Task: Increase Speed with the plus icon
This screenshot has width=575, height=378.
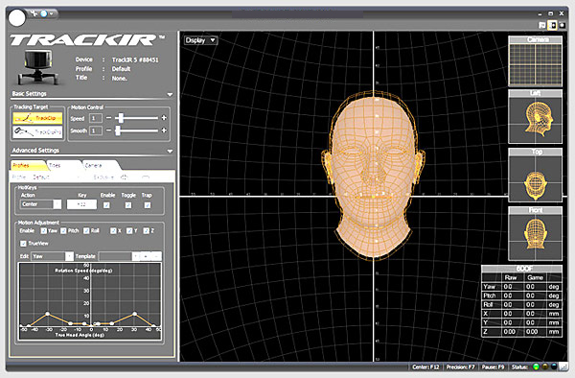Action: pos(164,118)
